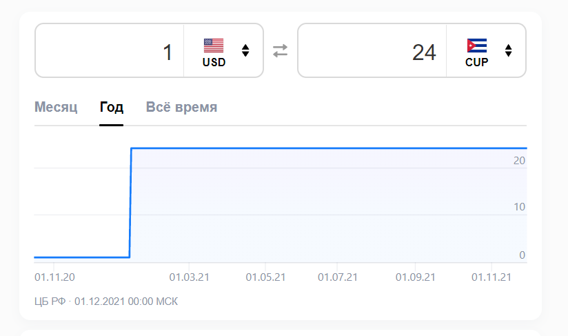The height and width of the screenshot is (336, 568).
Task: Click the ЦБ РФ source date text
Action: pos(106,301)
